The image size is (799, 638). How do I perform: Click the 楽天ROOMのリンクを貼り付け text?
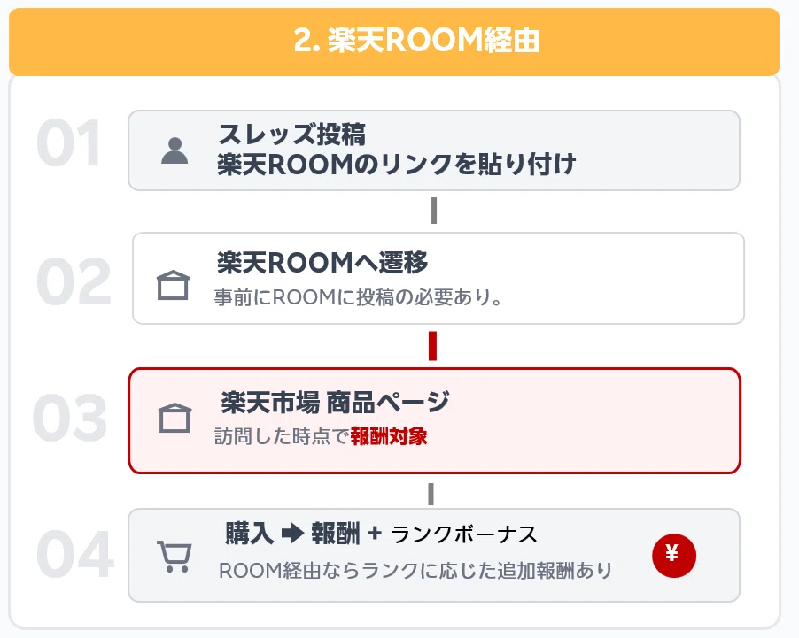point(397,165)
